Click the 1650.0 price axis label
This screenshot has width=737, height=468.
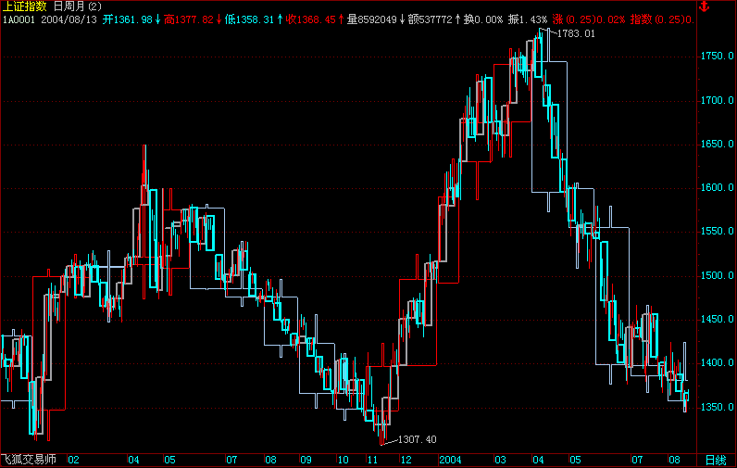[717, 144]
